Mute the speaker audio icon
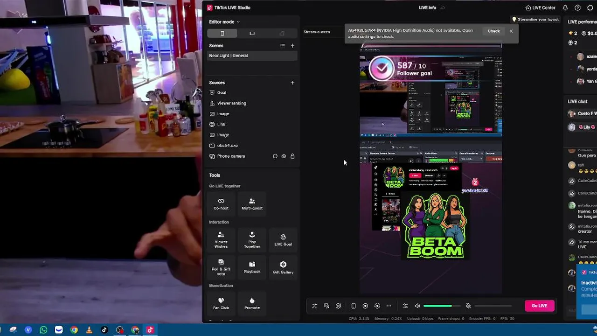597x336 pixels. pyautogui.click(x=417, y=306)
